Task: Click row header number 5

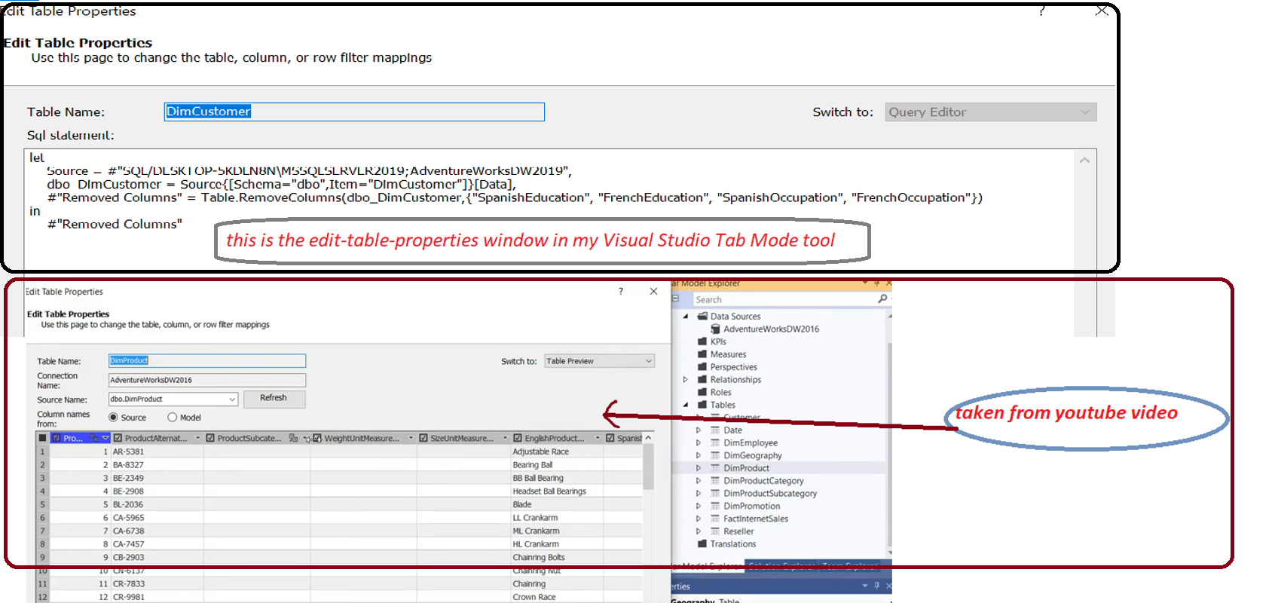Action: tap(43, 504)
